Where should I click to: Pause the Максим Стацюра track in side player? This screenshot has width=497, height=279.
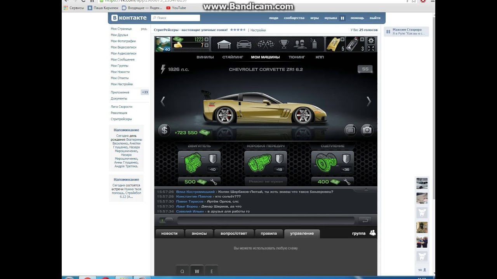(x=388, y=31)
